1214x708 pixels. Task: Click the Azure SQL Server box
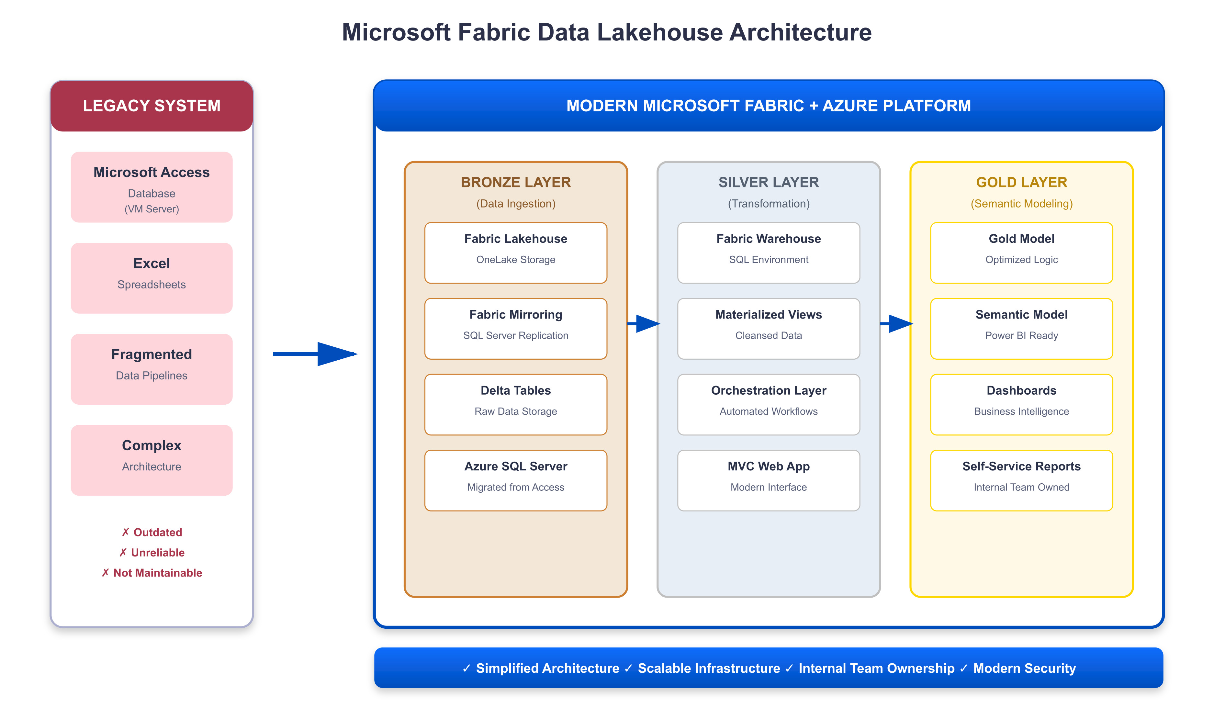[515, 481]
